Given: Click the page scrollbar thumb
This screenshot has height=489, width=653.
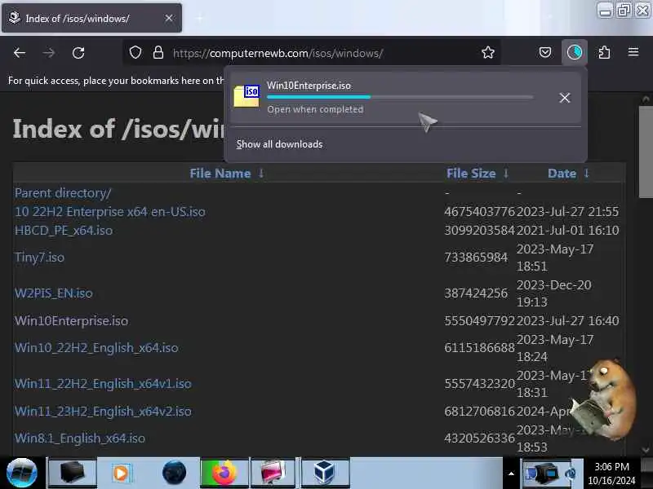Looking at the screenshot, I should click(645, 152).
